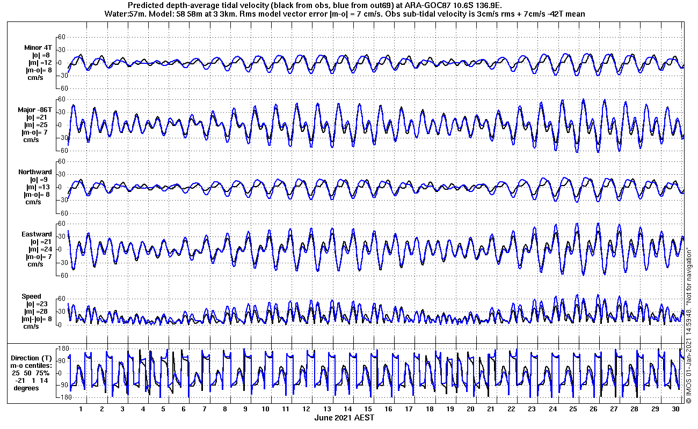Click the 'Eastward' panel label
Screen dimensions: 698x429
(37, 234)
